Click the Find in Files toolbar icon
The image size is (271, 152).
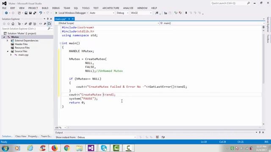[x=157, y=13]
